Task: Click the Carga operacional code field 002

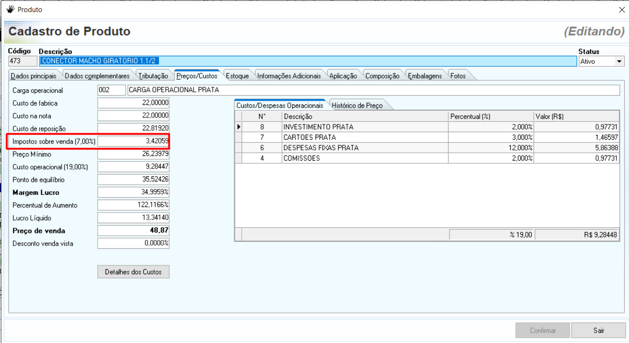Action: pos(112,90)
